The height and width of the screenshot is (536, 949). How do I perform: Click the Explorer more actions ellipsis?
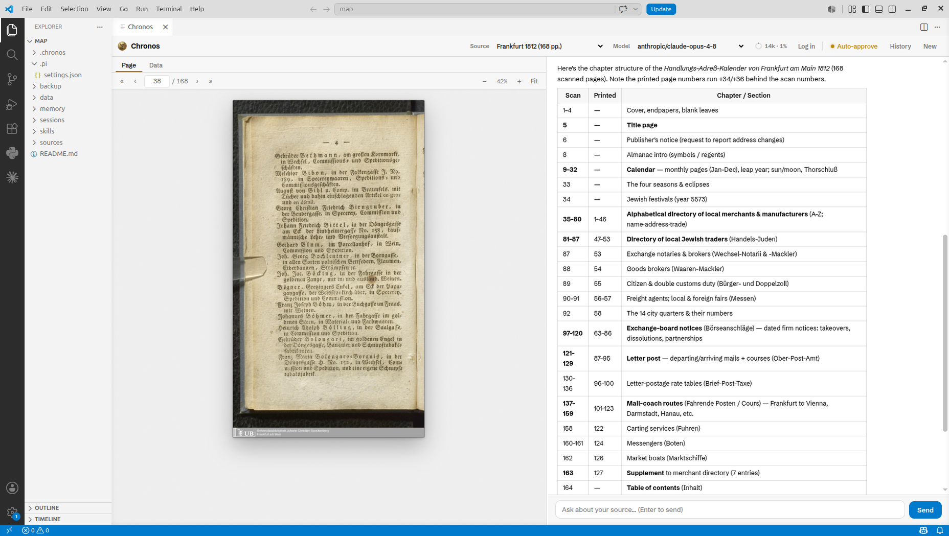point(100,27)
